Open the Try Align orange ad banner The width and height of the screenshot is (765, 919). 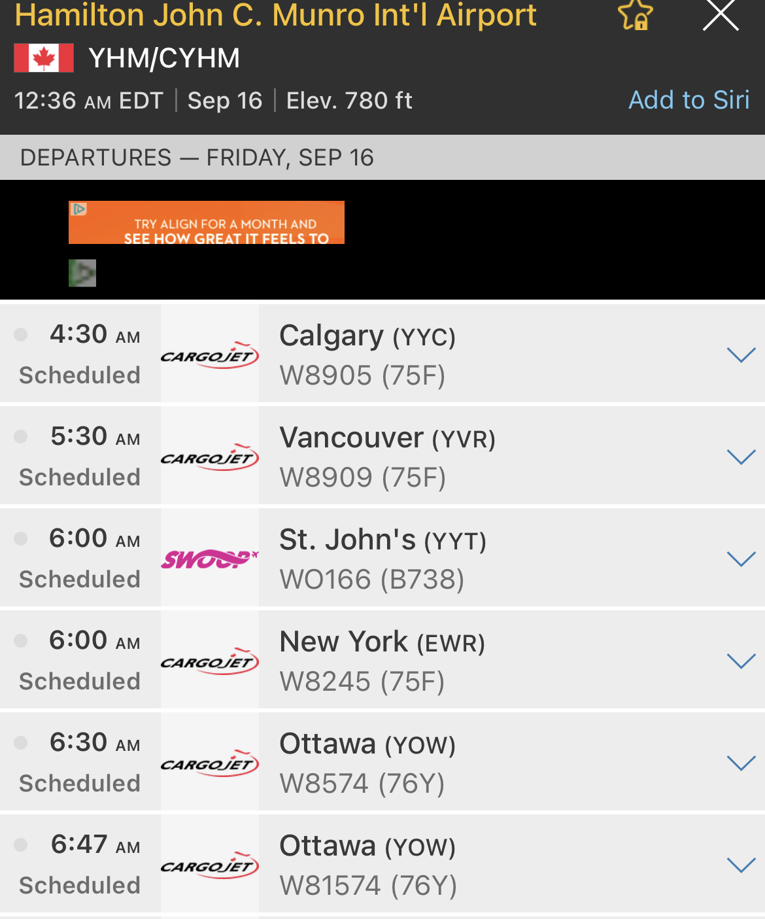click(x=207, y=222)
